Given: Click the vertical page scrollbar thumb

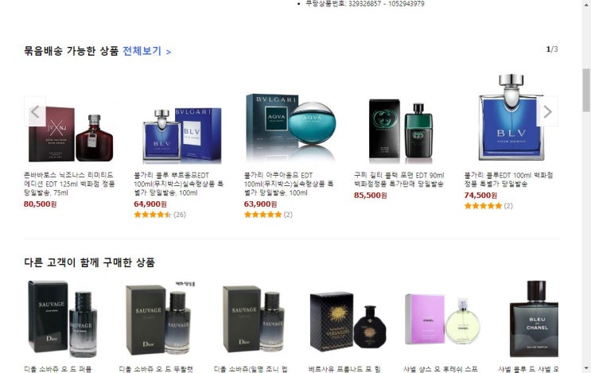Looking at the screenshot, I should pos(586,91).
